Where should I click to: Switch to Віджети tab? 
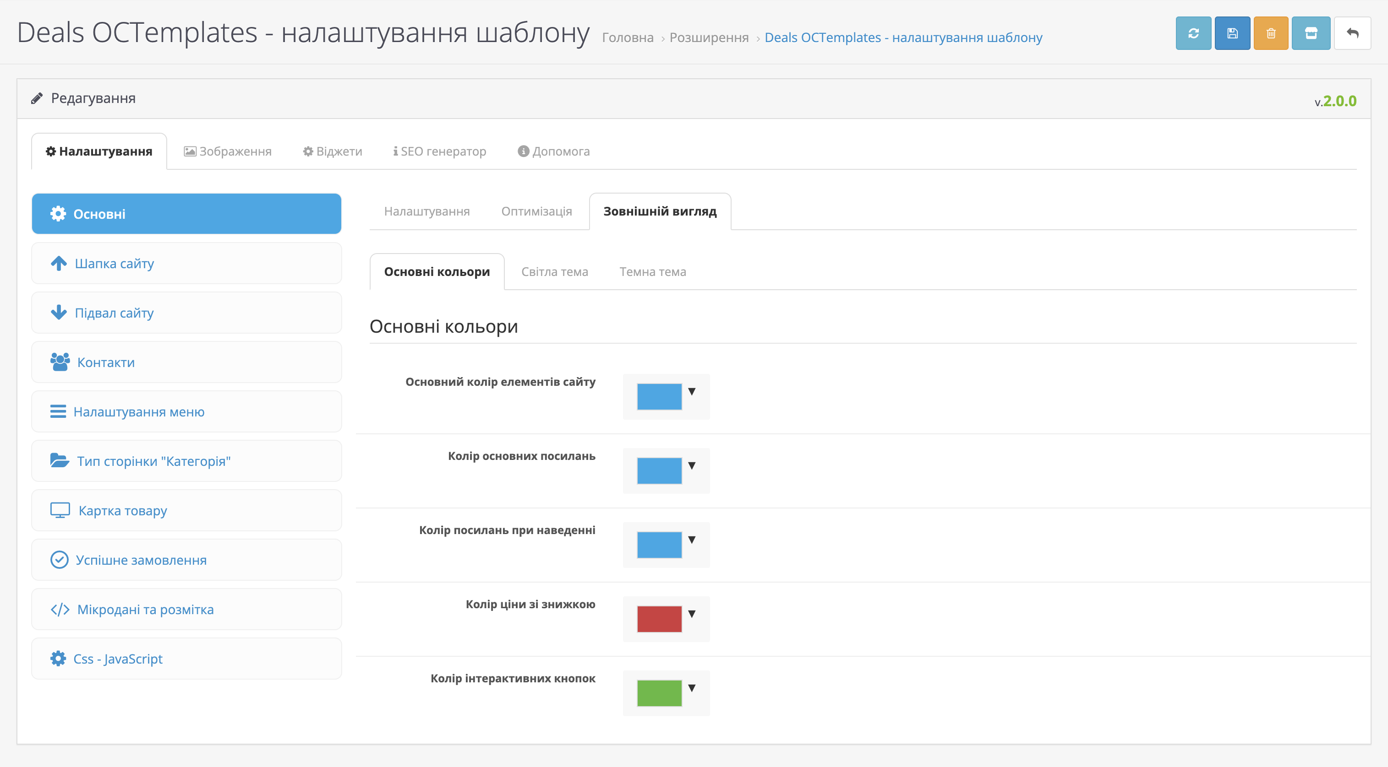coord(333,151)
